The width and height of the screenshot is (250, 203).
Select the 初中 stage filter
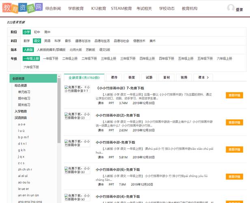coord(37,32)
